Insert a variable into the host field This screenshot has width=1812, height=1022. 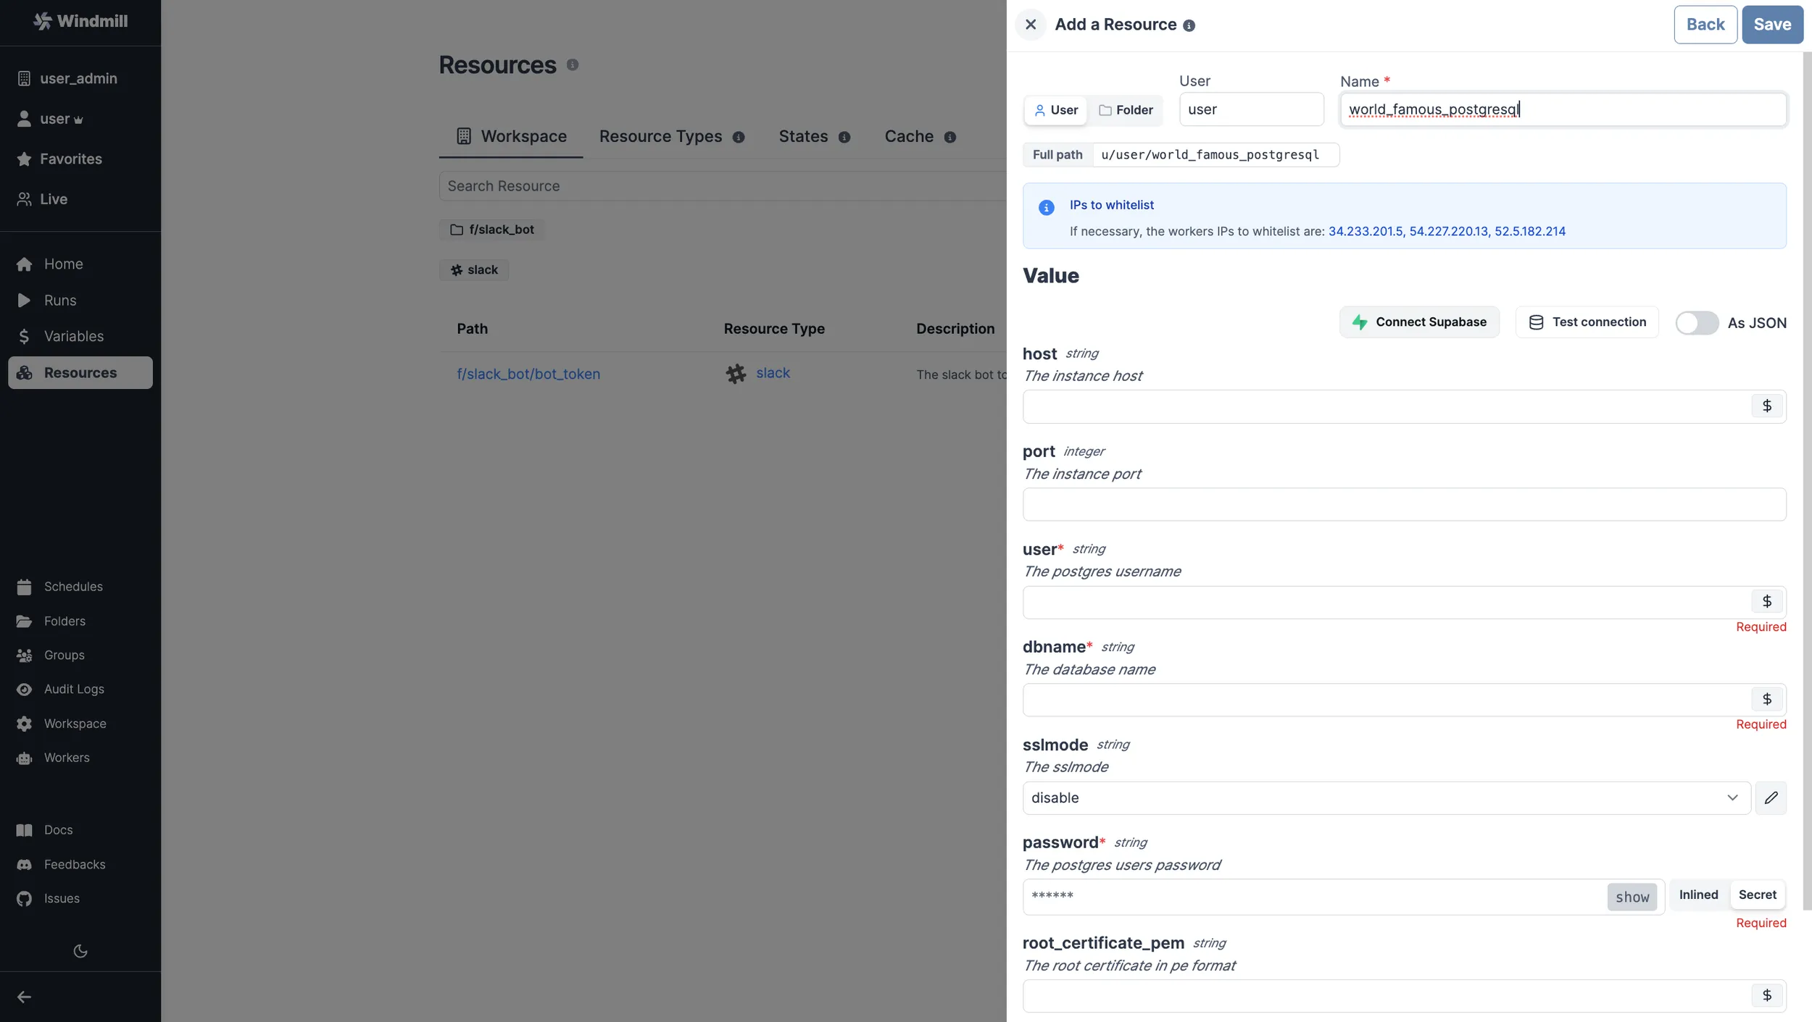click(x=1767, y=406)
